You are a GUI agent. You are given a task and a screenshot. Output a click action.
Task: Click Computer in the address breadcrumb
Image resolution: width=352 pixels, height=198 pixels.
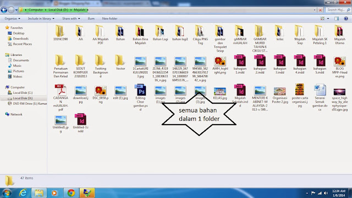(x=35, y=10)
